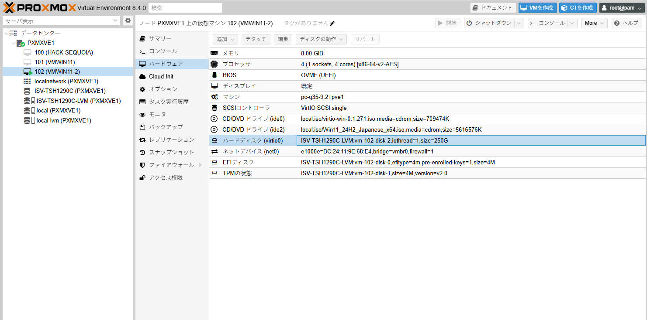Open the 追加 dropdown menu
This screenshot has height=320, width=647.
click(225, 39)
